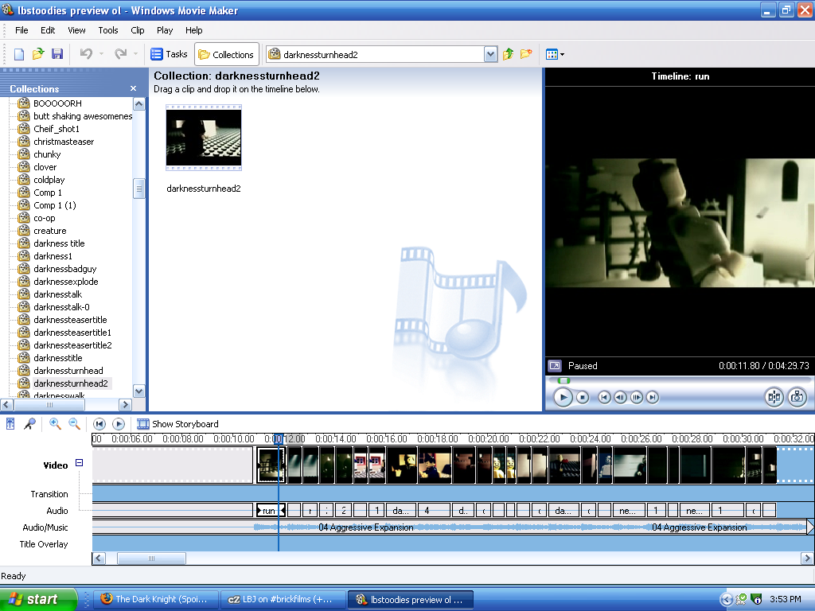Zoom out on the timeline
This screenshot has height=611, width=815.
click(x=73, y=424)
